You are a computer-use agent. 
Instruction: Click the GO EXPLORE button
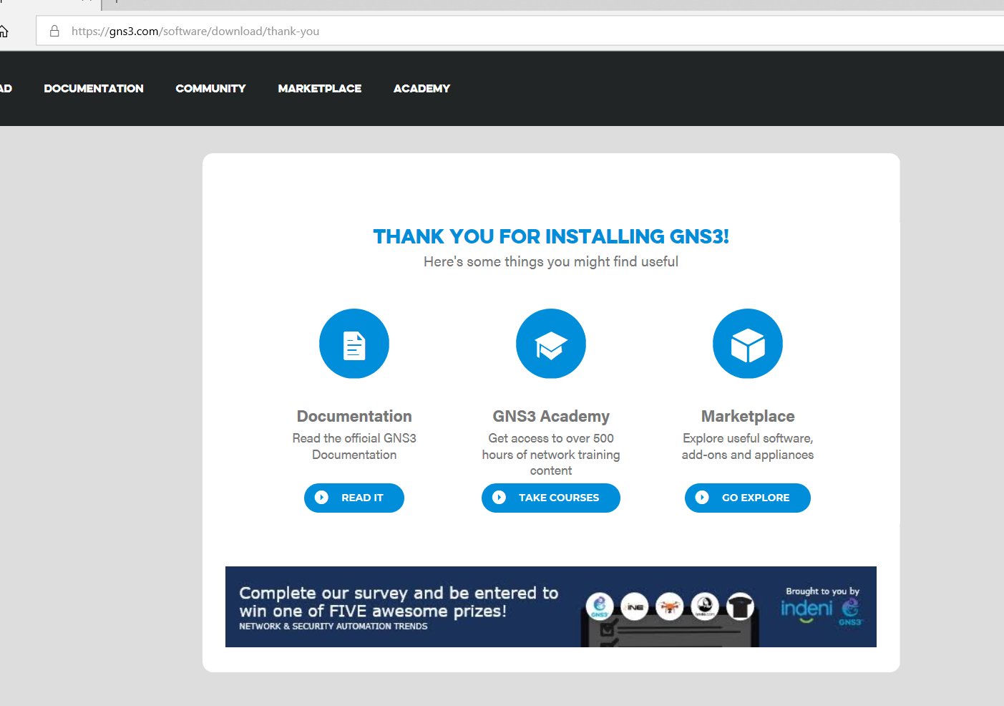[x=748, y=498]
